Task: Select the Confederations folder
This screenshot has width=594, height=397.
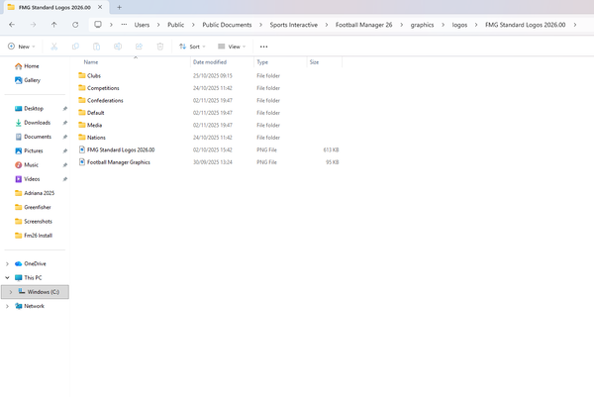Action: tap(105, 100)
